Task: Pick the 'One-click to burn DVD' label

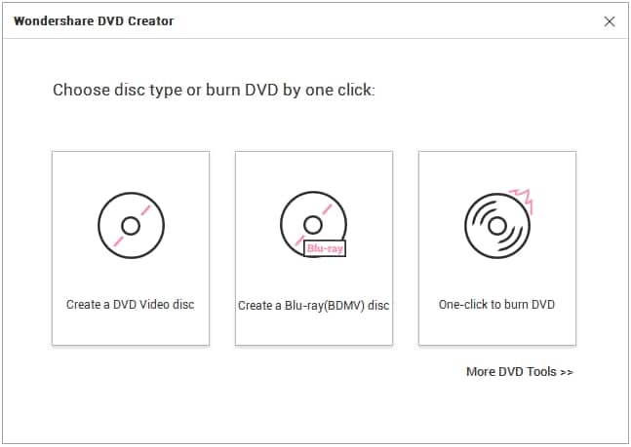Action: pyautogui.click(x=496, y=305)
